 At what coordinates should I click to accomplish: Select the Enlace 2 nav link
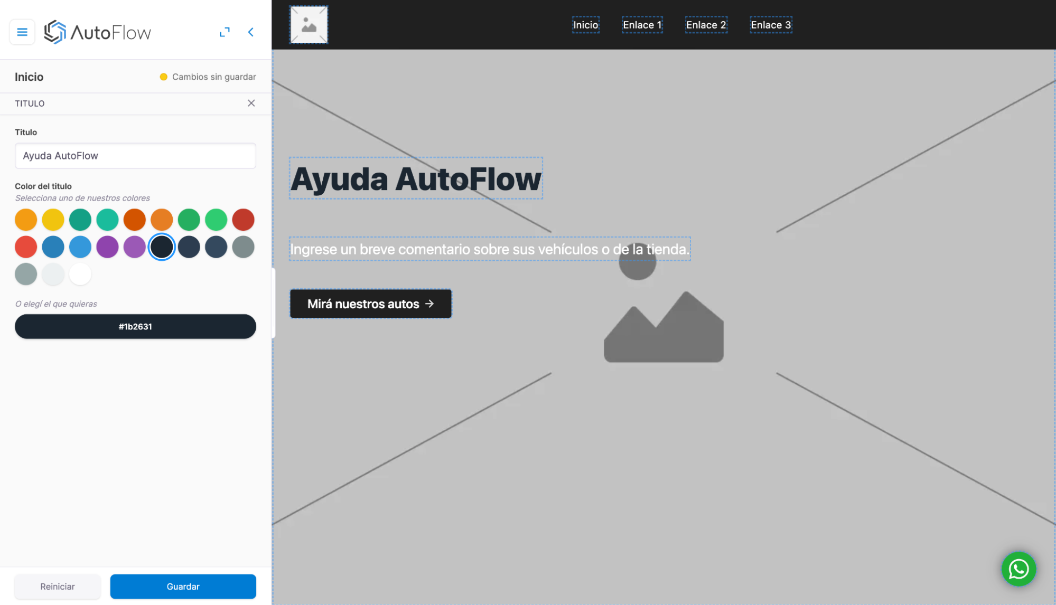(706, 25)
